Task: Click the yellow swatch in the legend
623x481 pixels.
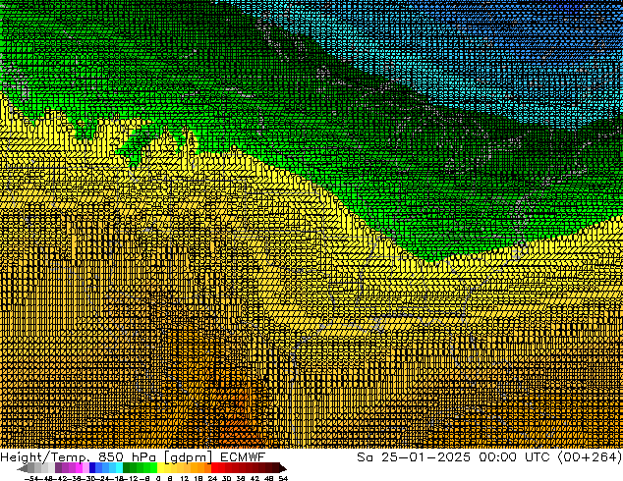Action: [x=160, y=467]
